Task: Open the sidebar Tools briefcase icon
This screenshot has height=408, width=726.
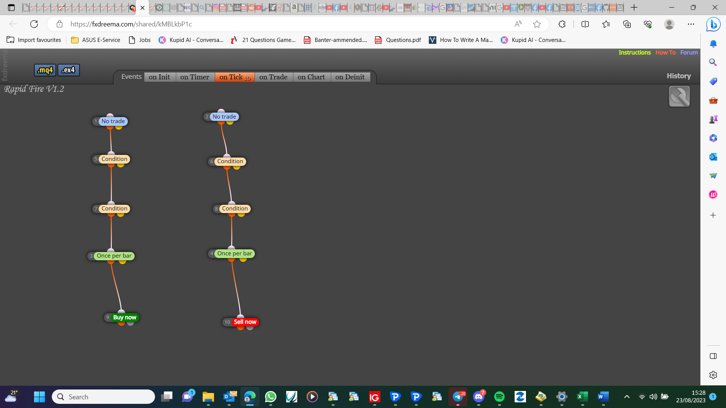Action: (x=713, y=100)
